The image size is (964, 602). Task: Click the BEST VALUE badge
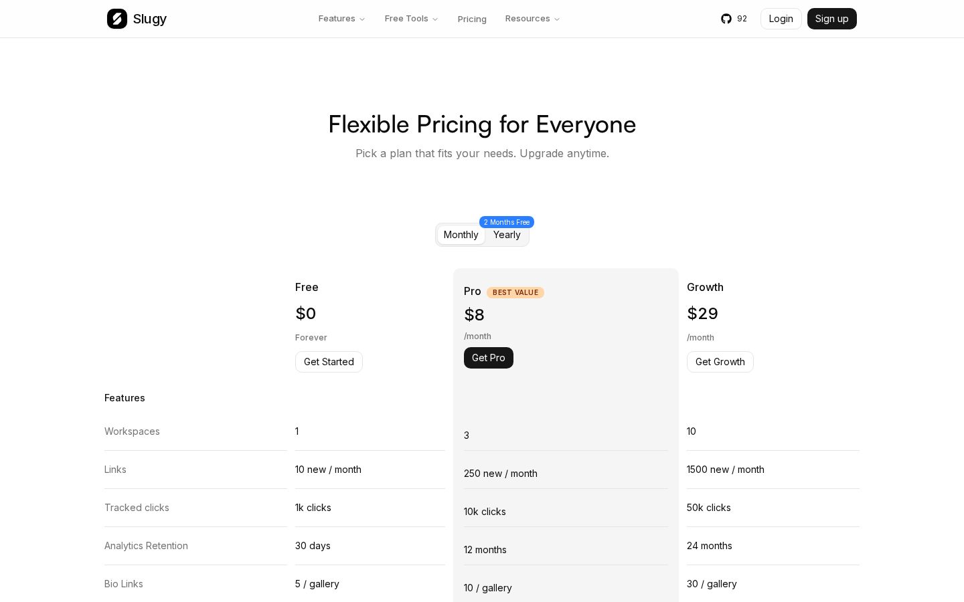coord(515,292)
